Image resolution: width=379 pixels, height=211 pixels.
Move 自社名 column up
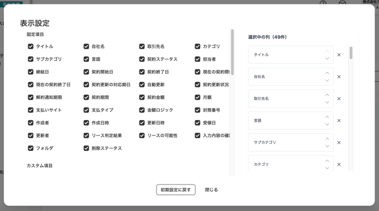(x=327, y=73)
